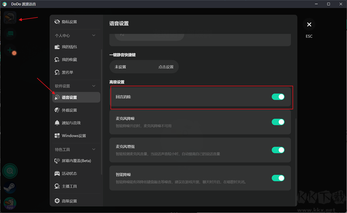Maximize the DoDo window
Viewport: 347px width, 213px height.
pos(328,4)
